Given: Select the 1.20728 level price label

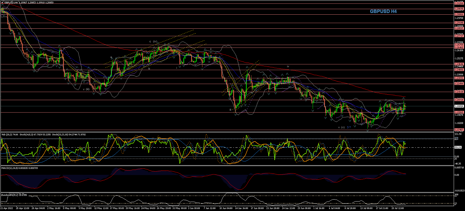Looking at the screenshot, I should [458, 100].
